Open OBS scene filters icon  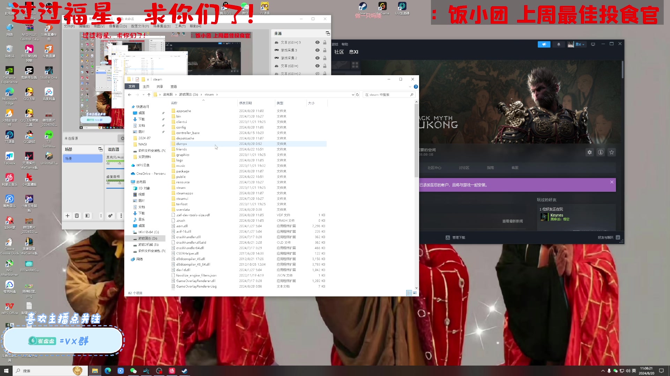[87, 216]
